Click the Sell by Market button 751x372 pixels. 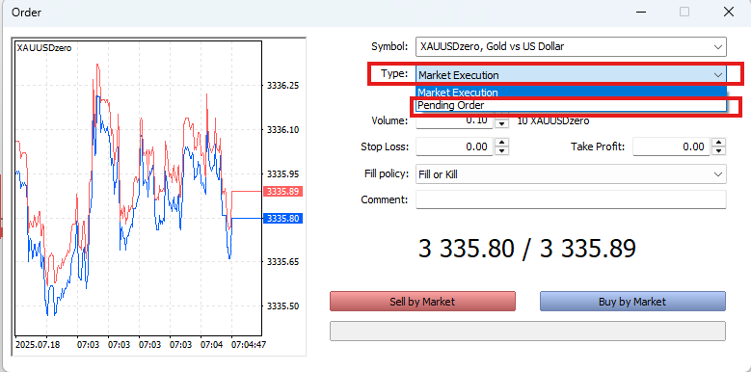(422, 302)
